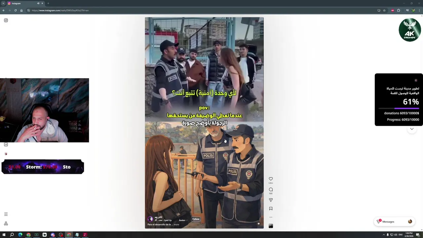Open the Meta apps icon at sidebar bottom
Image resolution: width=423 pixels, height=238 pixels.
(6, 224)
